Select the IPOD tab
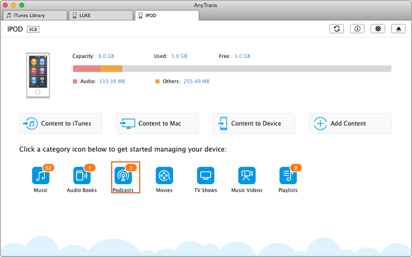 (x=167, y=16)
